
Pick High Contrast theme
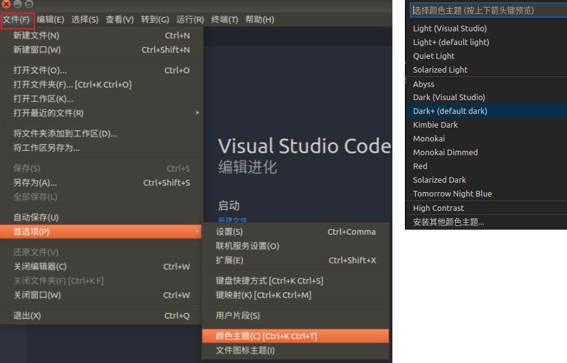tap(486, 208)
